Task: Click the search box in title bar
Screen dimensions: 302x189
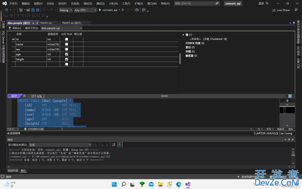Action: coord(197,3)
